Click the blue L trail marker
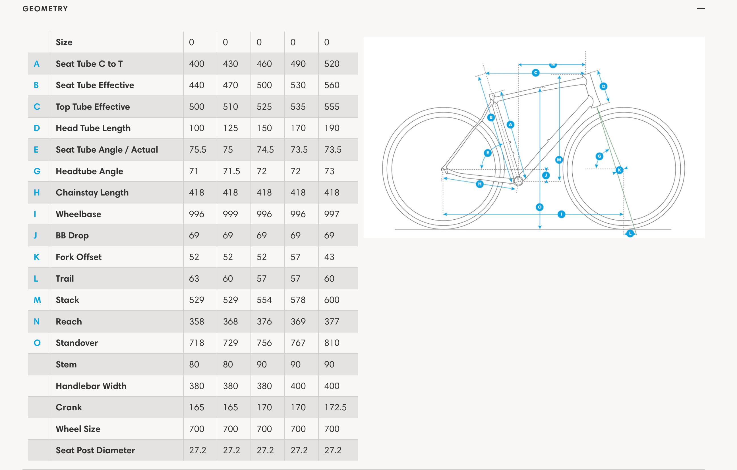Screen dimensions: 737x470 [630, 233]
